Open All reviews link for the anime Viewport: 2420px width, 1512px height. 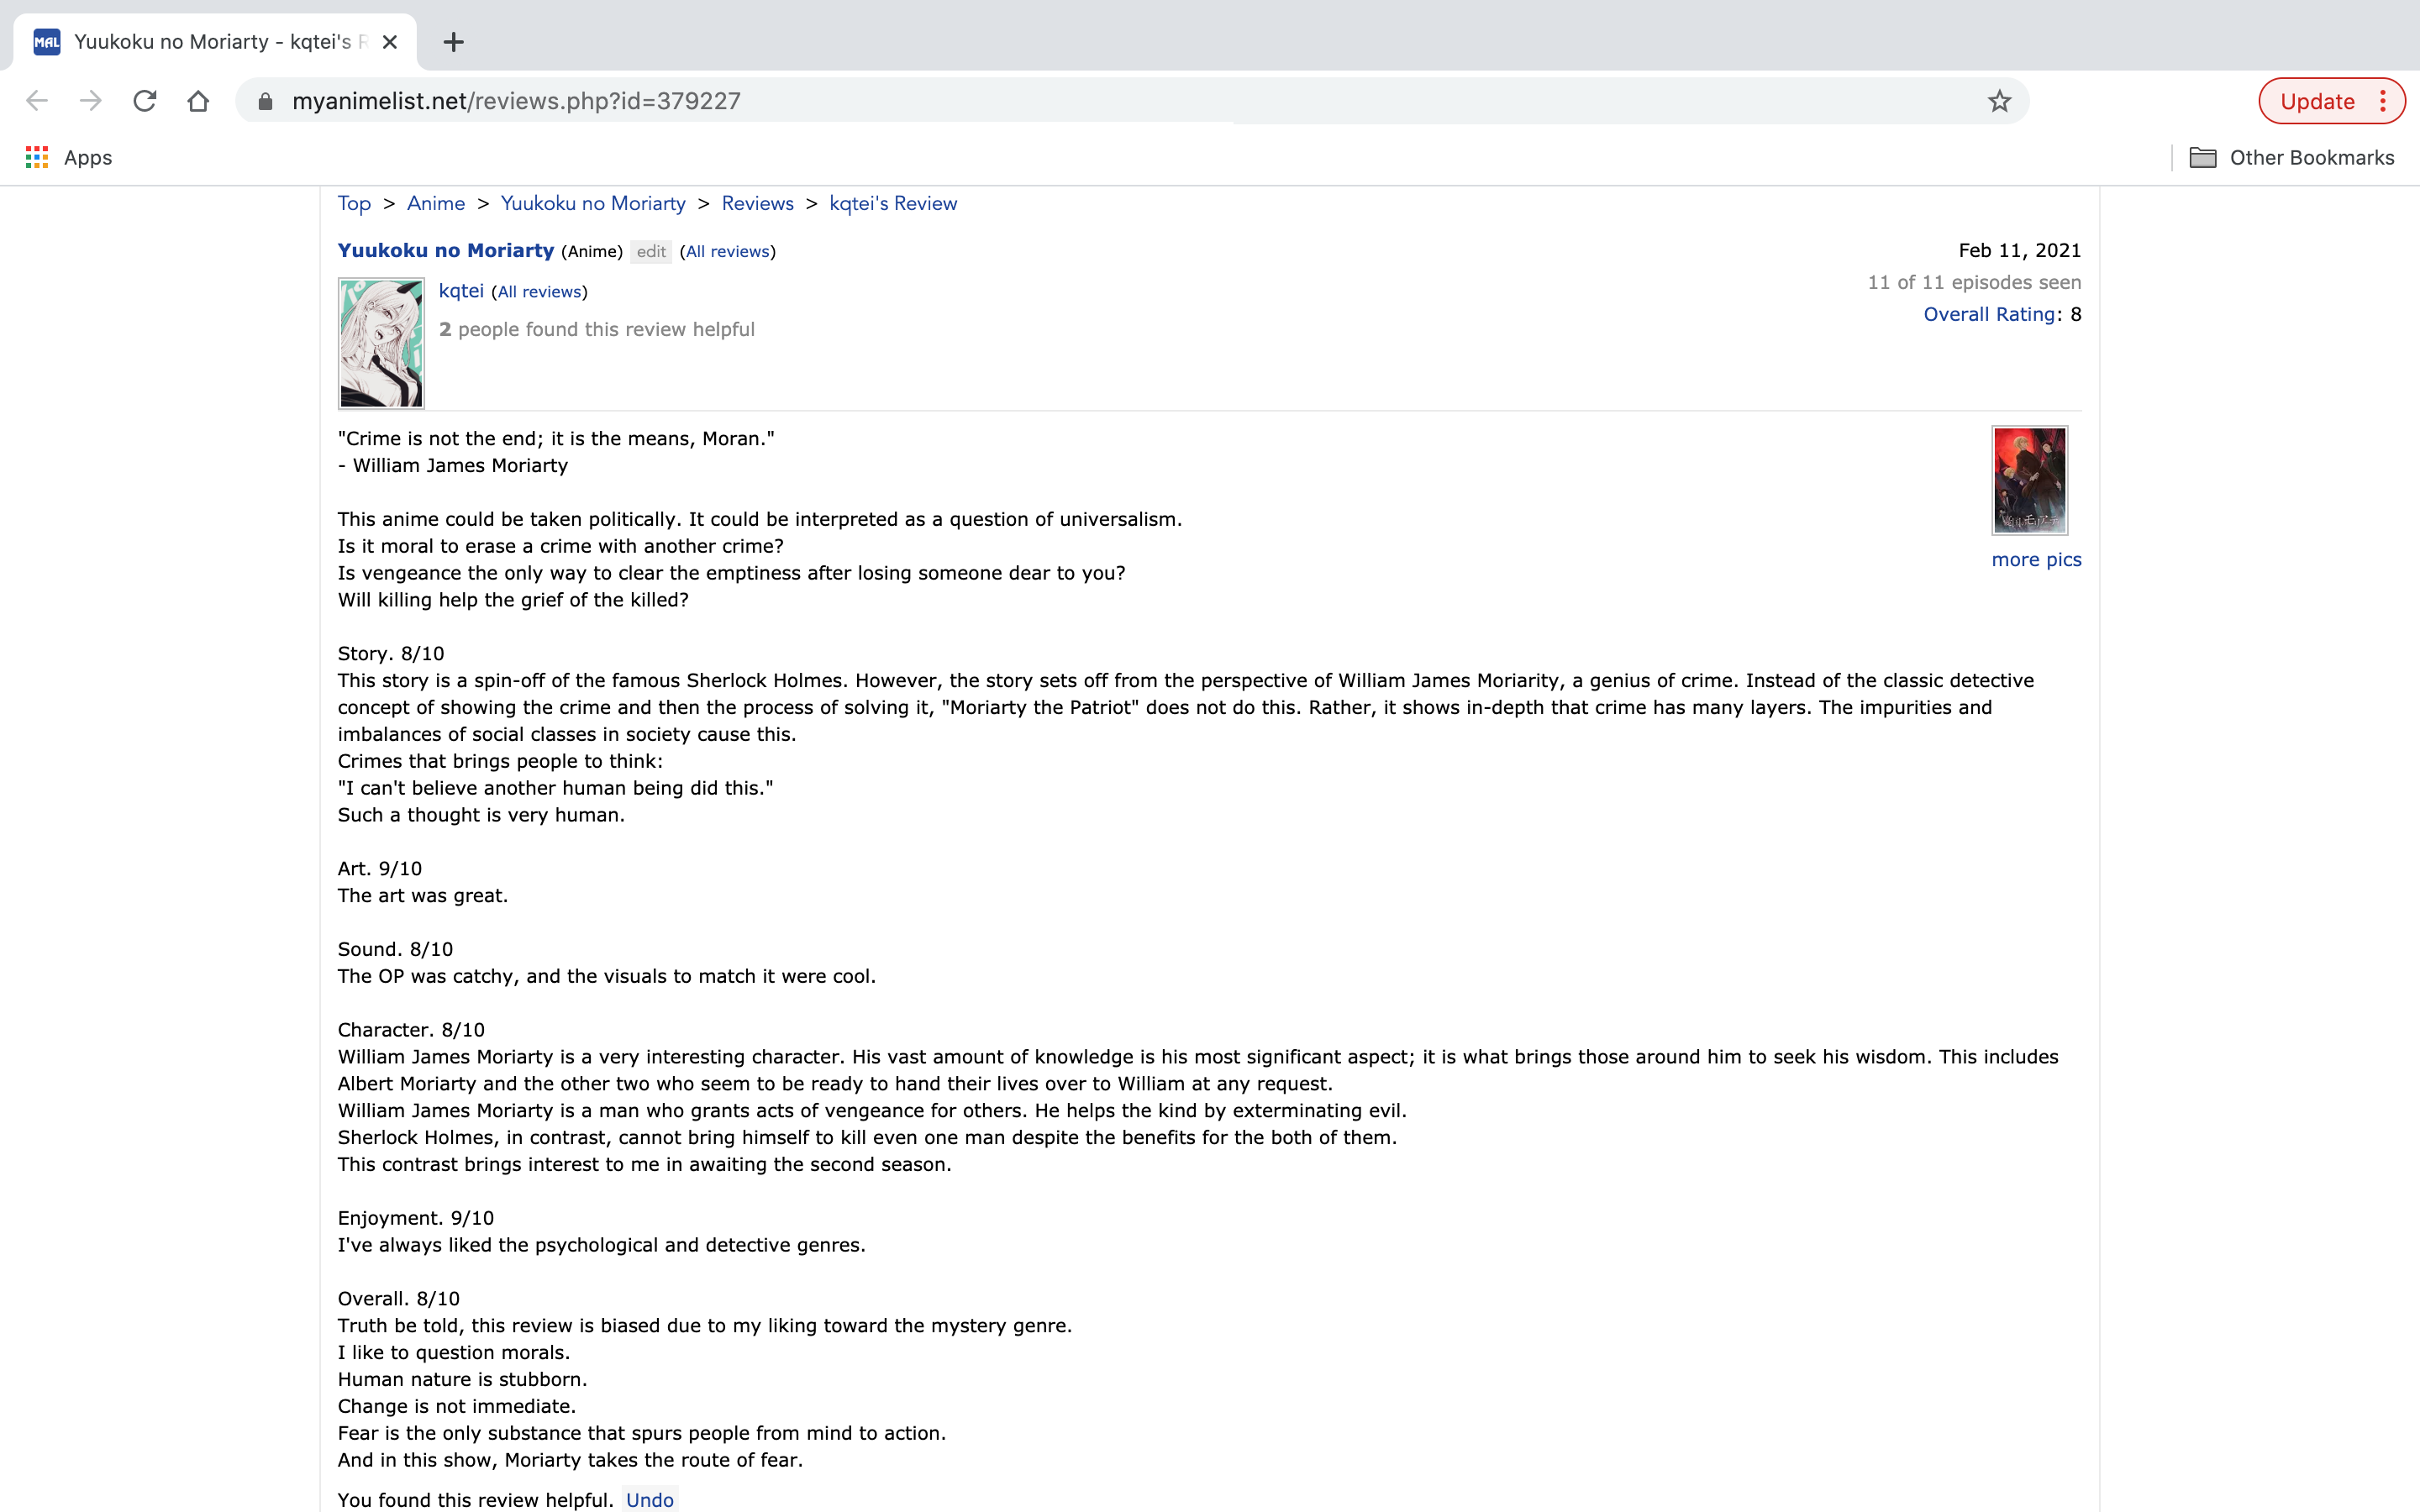728,251
